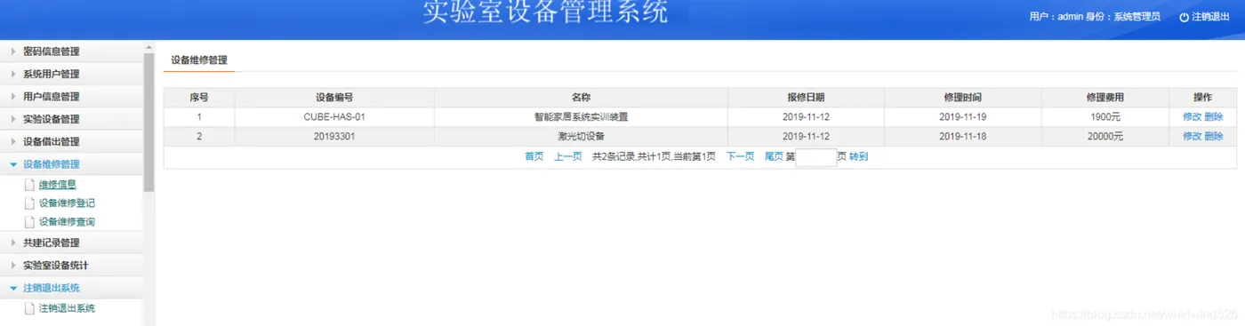Image resolution: width=1245 pixels, height=326 pixels.
Task: Expand the 密码信息管理 arrow
Action: [13, 52]
